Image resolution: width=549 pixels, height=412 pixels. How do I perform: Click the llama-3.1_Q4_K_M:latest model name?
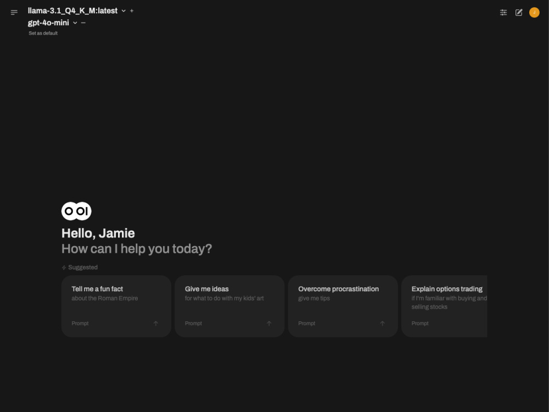click(73, 11)
